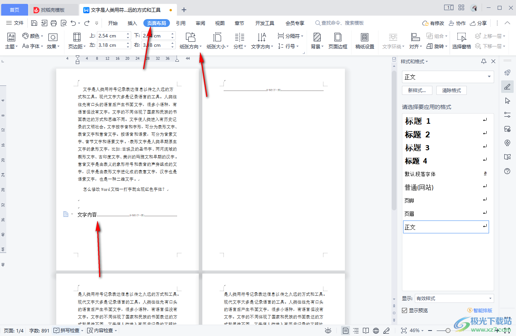Click the 查找命令、搜索模板 search box

[339, 23]
